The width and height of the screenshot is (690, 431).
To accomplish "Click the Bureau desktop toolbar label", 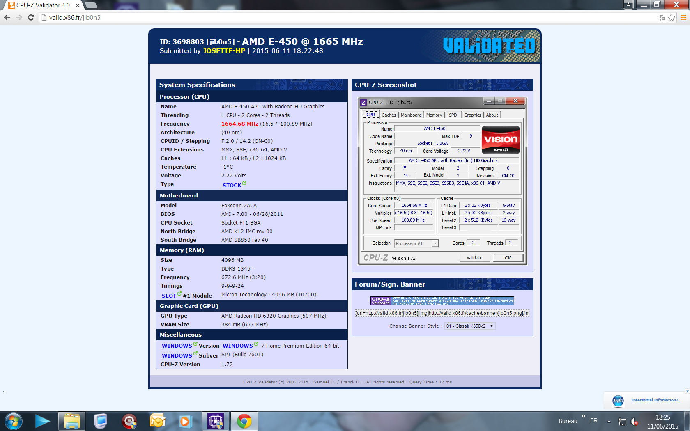I will [568, 421].
